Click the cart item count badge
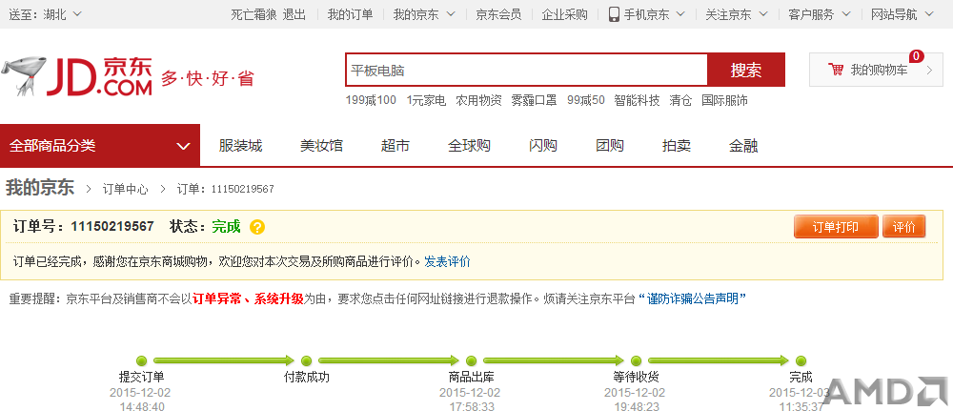This screenshot has height=411, width=953. click(x=916, y=56)
